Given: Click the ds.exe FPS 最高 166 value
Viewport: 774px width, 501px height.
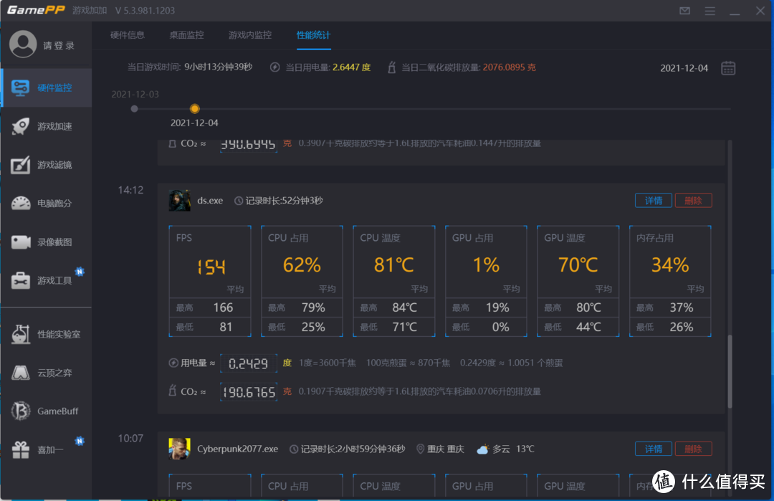Looking at the screenshot, I should click(x=223, y=307).
